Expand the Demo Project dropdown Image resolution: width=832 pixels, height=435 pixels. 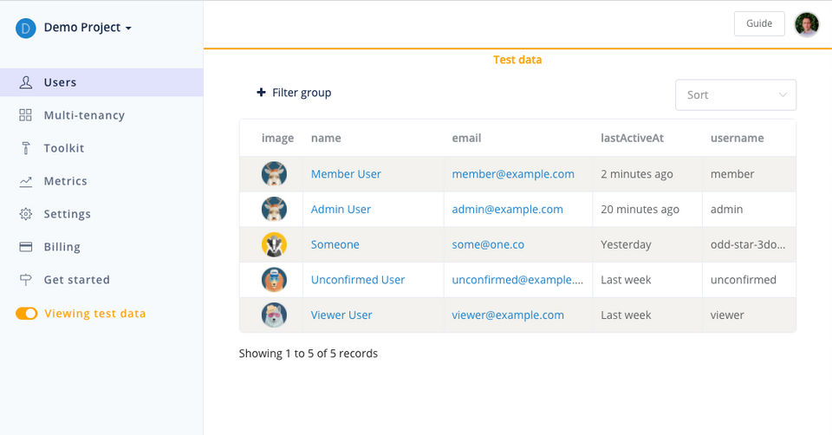[128, 28]
